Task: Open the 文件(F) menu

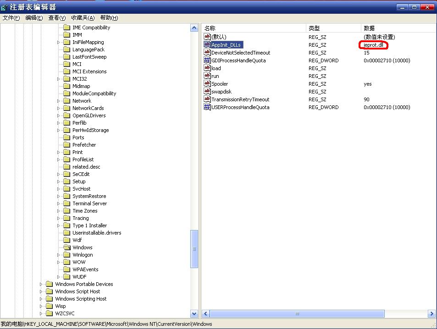Action: (x=11, y=18)
